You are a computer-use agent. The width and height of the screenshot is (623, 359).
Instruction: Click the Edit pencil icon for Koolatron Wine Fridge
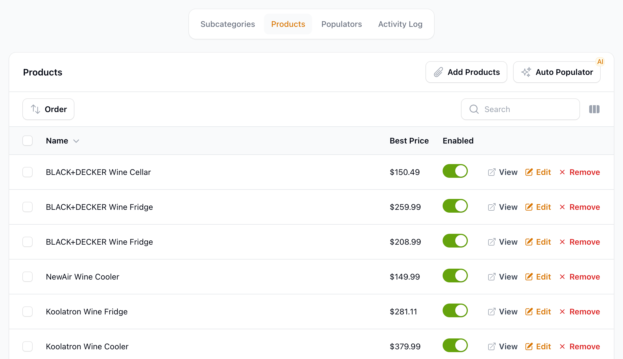click(x=529, y=312)
